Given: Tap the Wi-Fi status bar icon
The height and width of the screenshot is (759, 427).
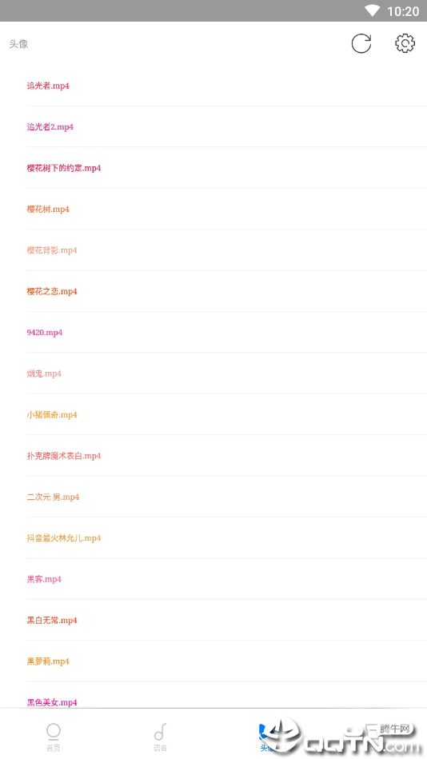Looking at the screenshot, I should 373,10.
